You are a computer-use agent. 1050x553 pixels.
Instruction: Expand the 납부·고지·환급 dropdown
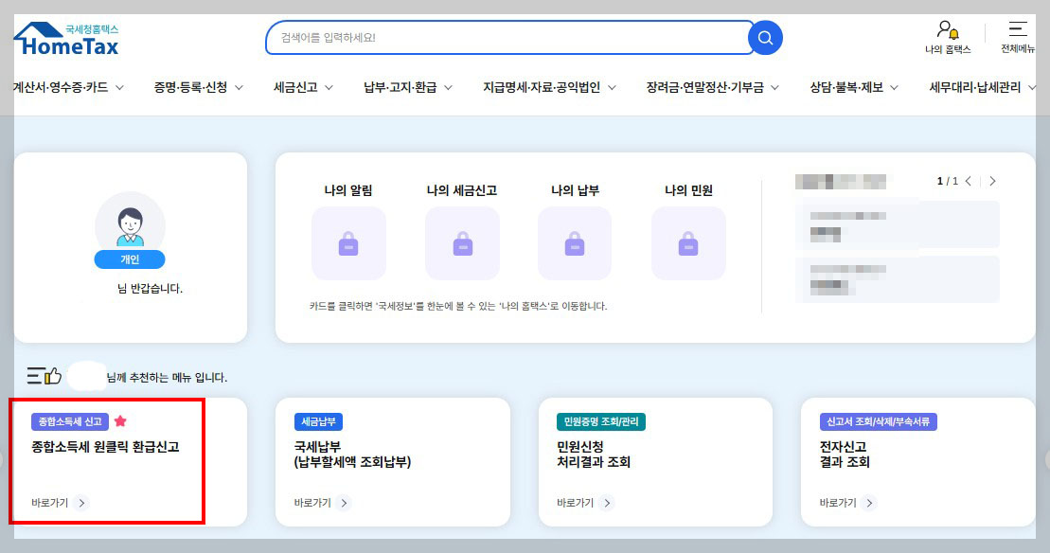[404, 85]
